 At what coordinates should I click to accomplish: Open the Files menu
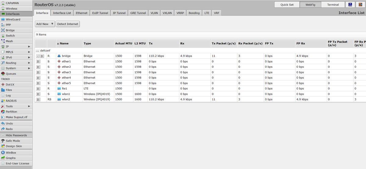16,90
